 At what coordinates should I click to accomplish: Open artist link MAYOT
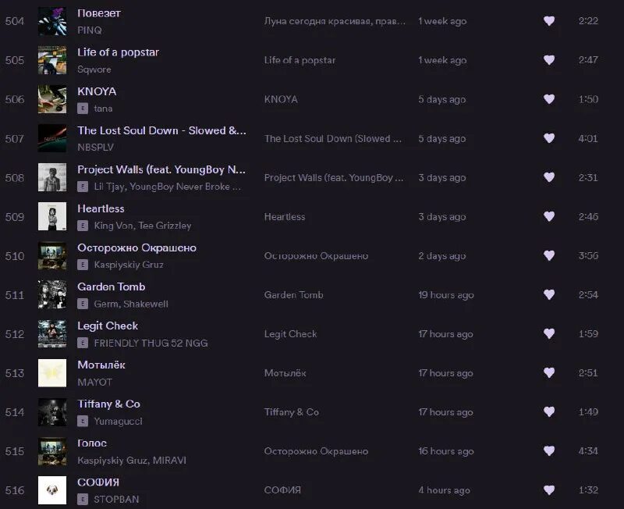click(95, 382)
